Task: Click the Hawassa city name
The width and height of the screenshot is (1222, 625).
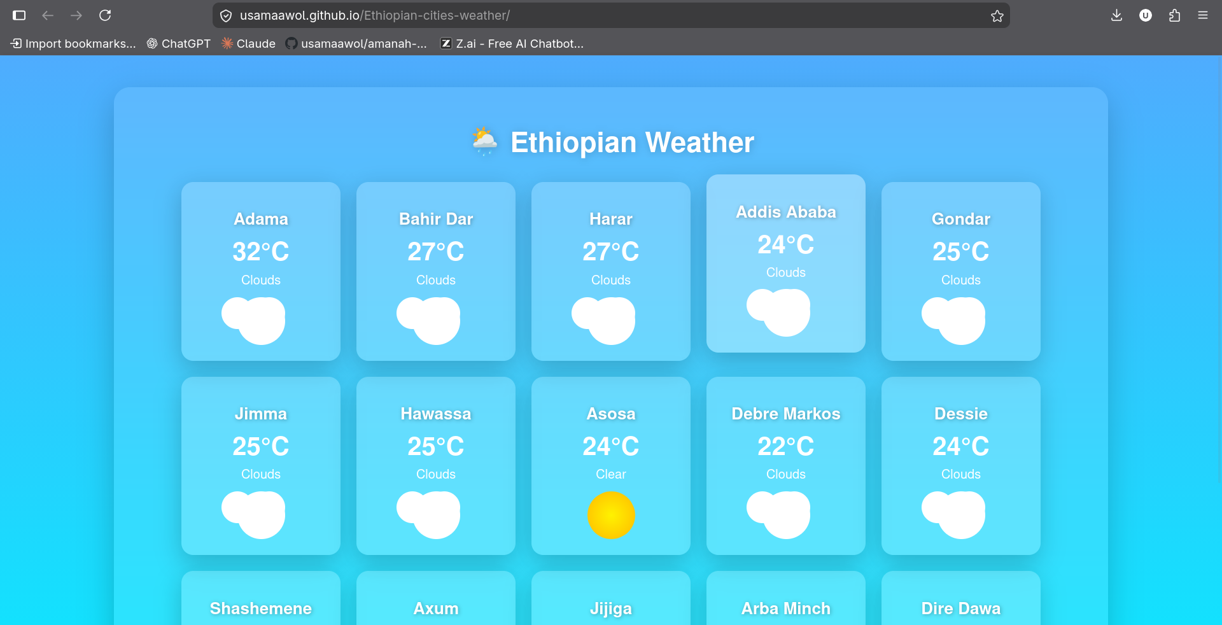Action: (x=436, y=414)
